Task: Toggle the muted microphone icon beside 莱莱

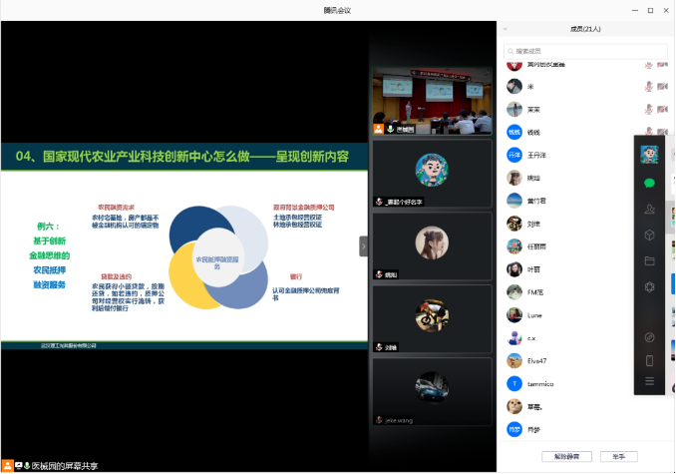Action: (649, 110)
